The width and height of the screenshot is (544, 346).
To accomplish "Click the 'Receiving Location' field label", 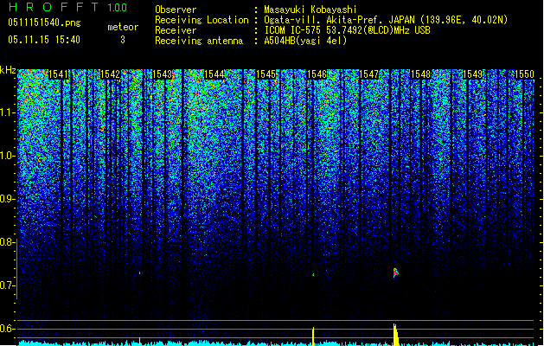I will tap(202, 20).
